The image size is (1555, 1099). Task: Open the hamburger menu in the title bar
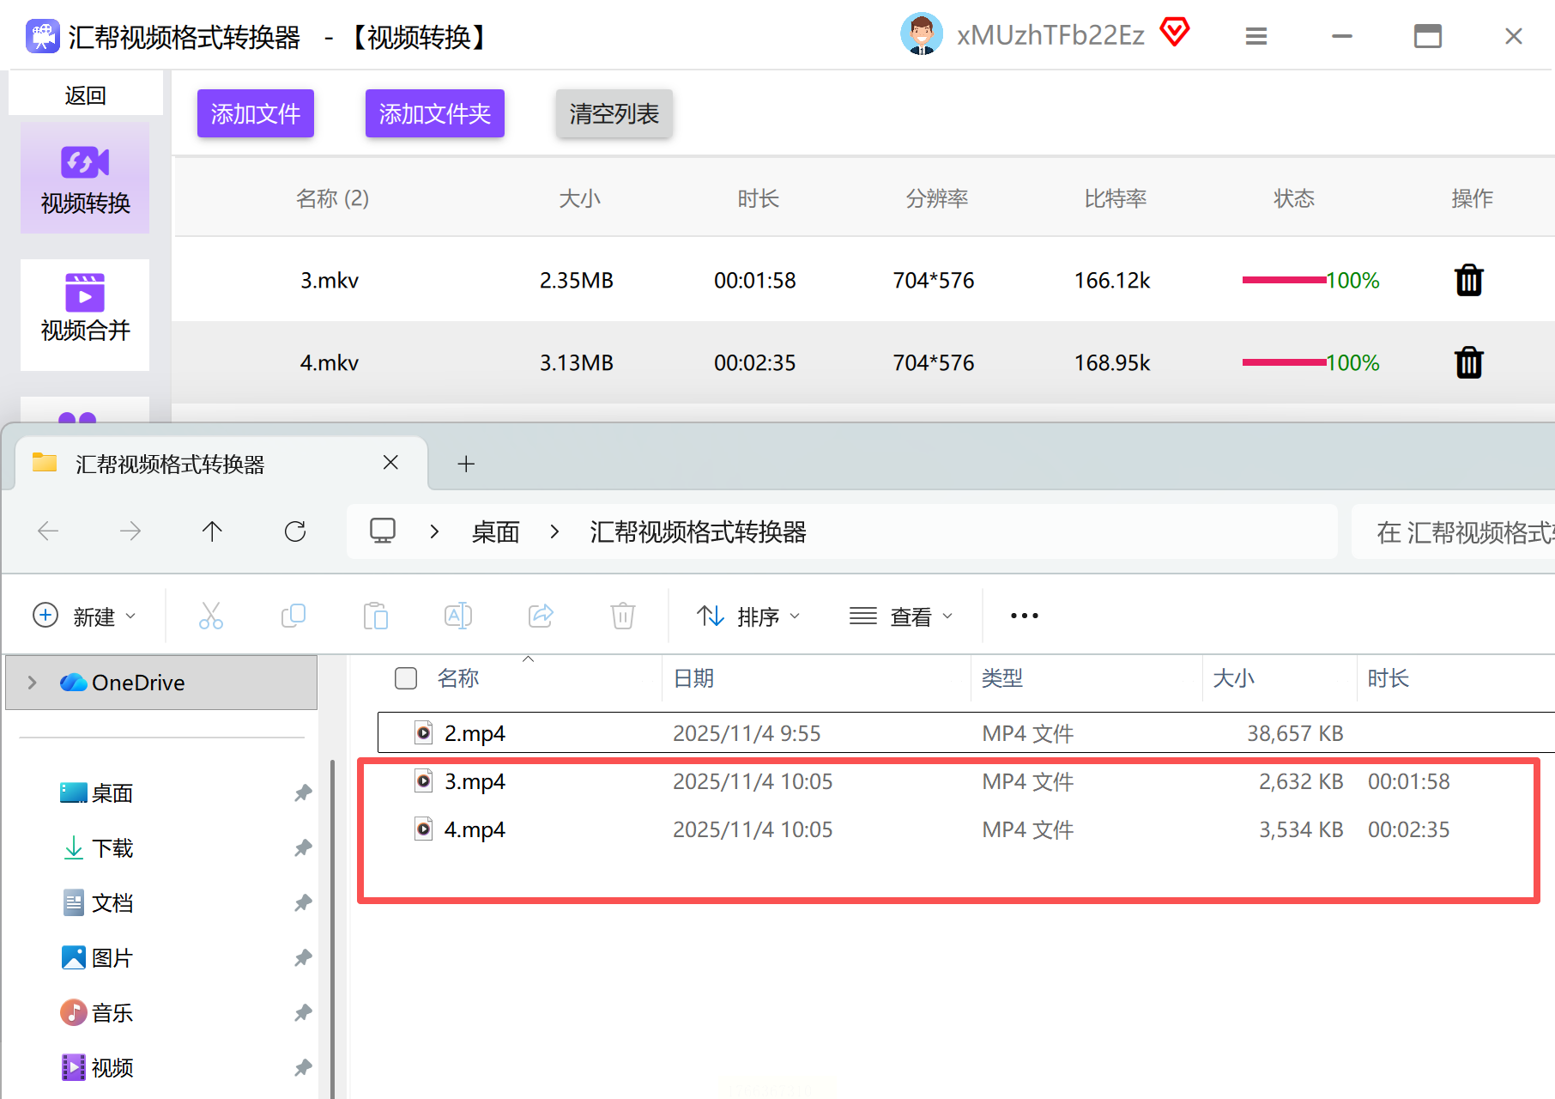coord(1255,36)
